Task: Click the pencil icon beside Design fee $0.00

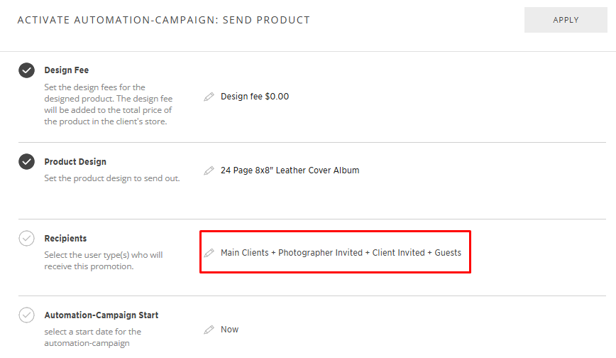Action: click(209, 97)
